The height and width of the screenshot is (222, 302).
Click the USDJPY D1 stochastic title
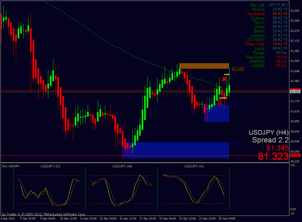50,166
